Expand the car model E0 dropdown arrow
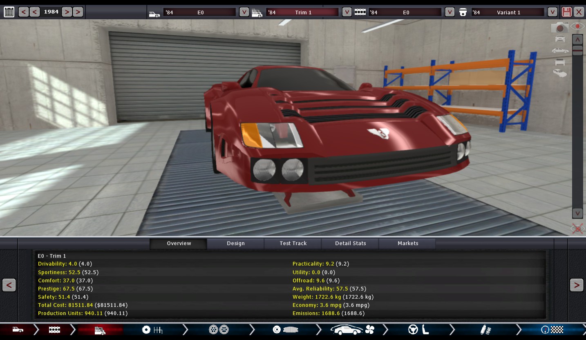 pyautogui.click(x=244, y=12)
